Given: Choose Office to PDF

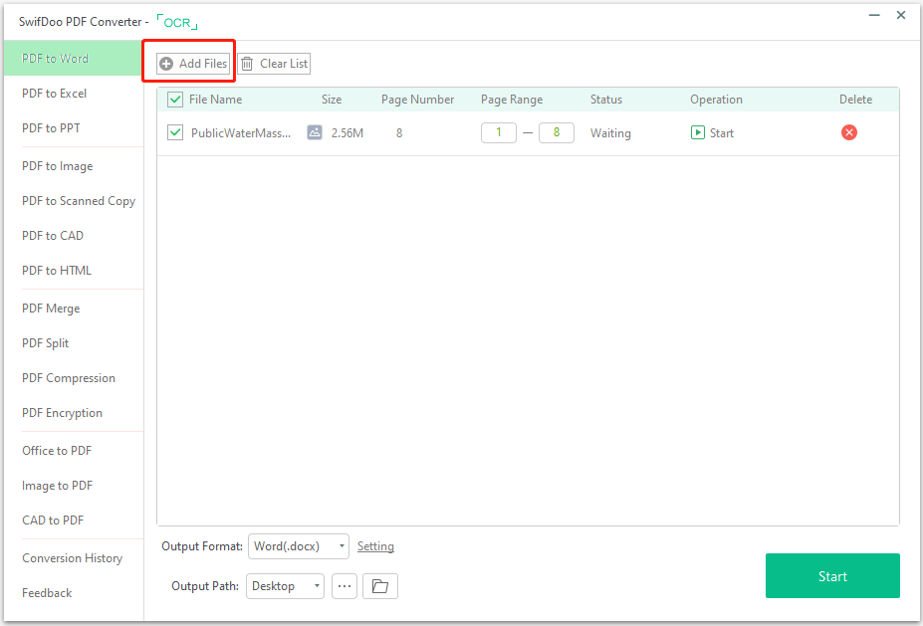Looking at the screenshot, I should click(x=57, y=450).
